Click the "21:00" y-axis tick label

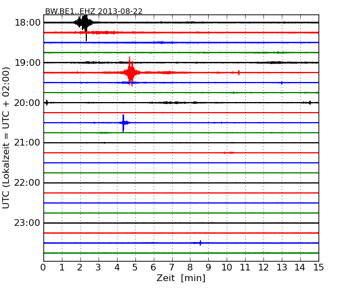coord(27,143)
